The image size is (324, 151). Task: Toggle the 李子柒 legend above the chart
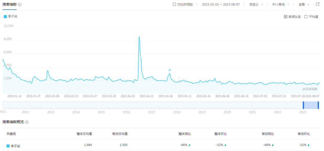click(x=10, y=16)
